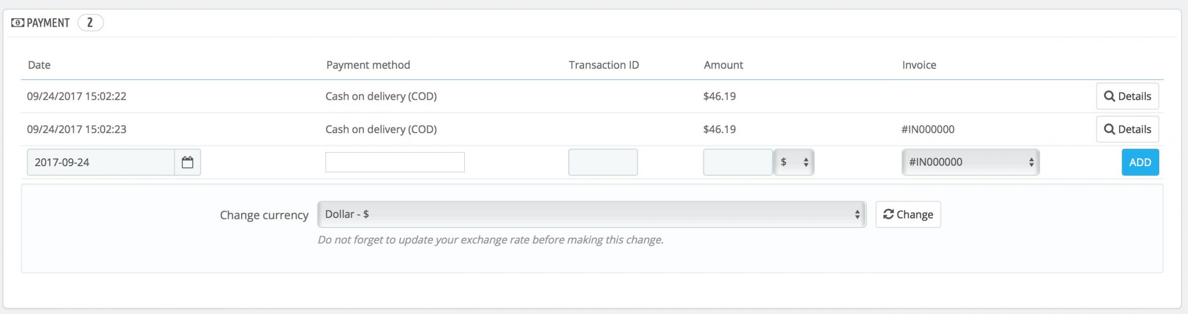Expand the #IN000000 invoice dropdown

(x=970, y=162)
